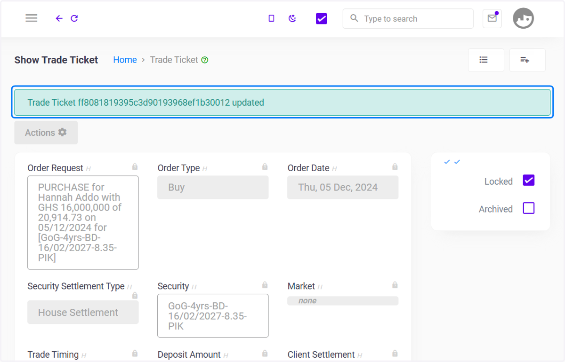Open the hamburger navigation menu
Screen dimensions: 565x362
pos(32,18)
